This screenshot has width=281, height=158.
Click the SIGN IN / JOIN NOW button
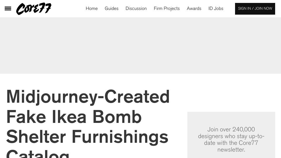[x=255, y=8]
